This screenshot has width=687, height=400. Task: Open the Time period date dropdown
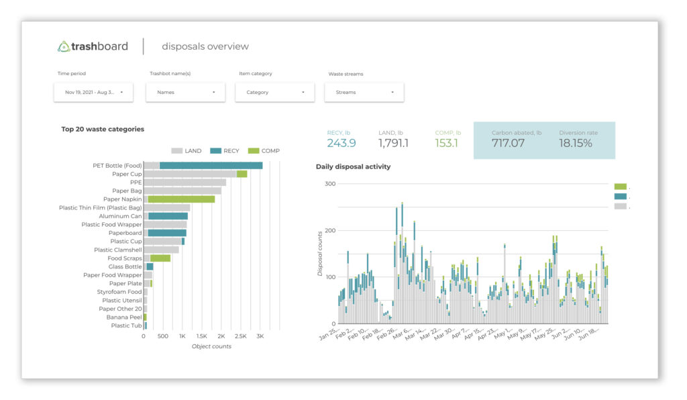coord(93,92)
